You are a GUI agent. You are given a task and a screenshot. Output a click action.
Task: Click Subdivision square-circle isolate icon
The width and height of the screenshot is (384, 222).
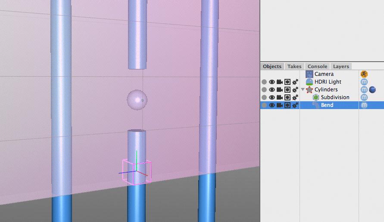tap(287, 97)
